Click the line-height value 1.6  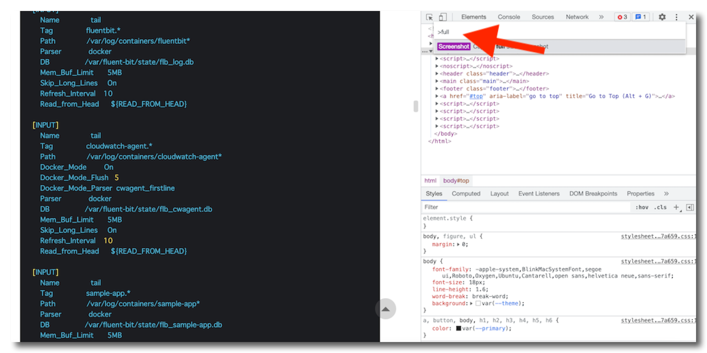point(481,289)
